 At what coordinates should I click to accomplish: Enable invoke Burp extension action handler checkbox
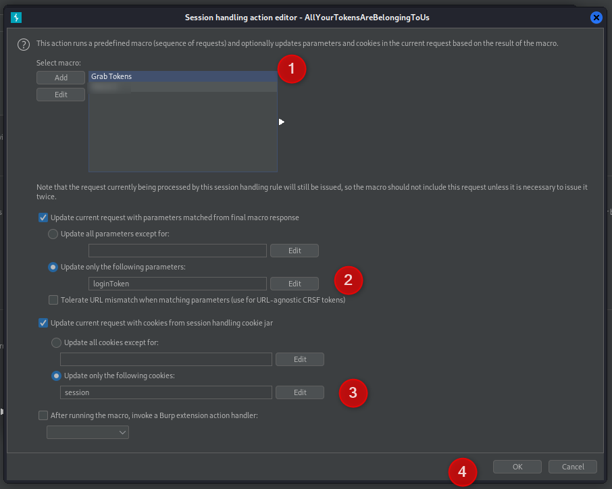click(43, 415)
